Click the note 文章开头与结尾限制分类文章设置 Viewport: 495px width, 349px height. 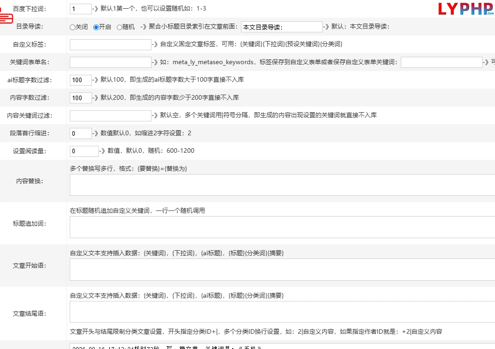click(x=116, y=331)
